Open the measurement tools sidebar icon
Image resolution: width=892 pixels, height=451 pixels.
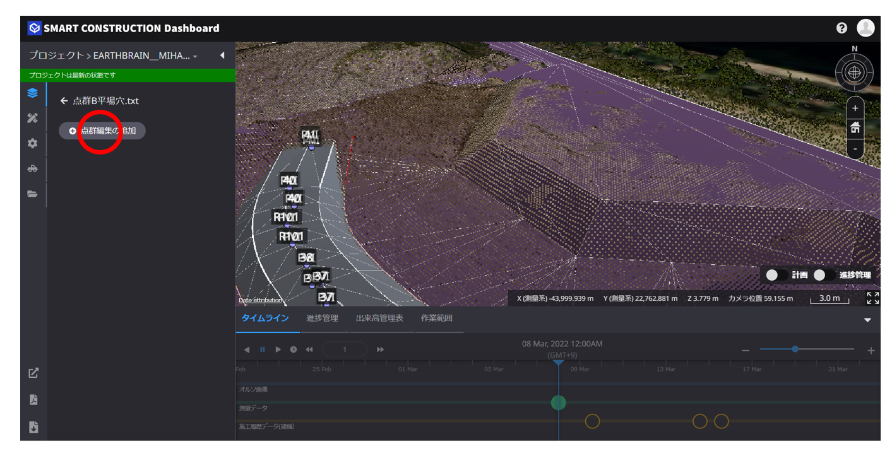tap(33, 118)
